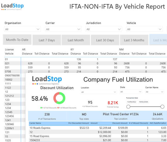Open the Vehicle dropdown

pyautogui.click(x=144, y=29)
